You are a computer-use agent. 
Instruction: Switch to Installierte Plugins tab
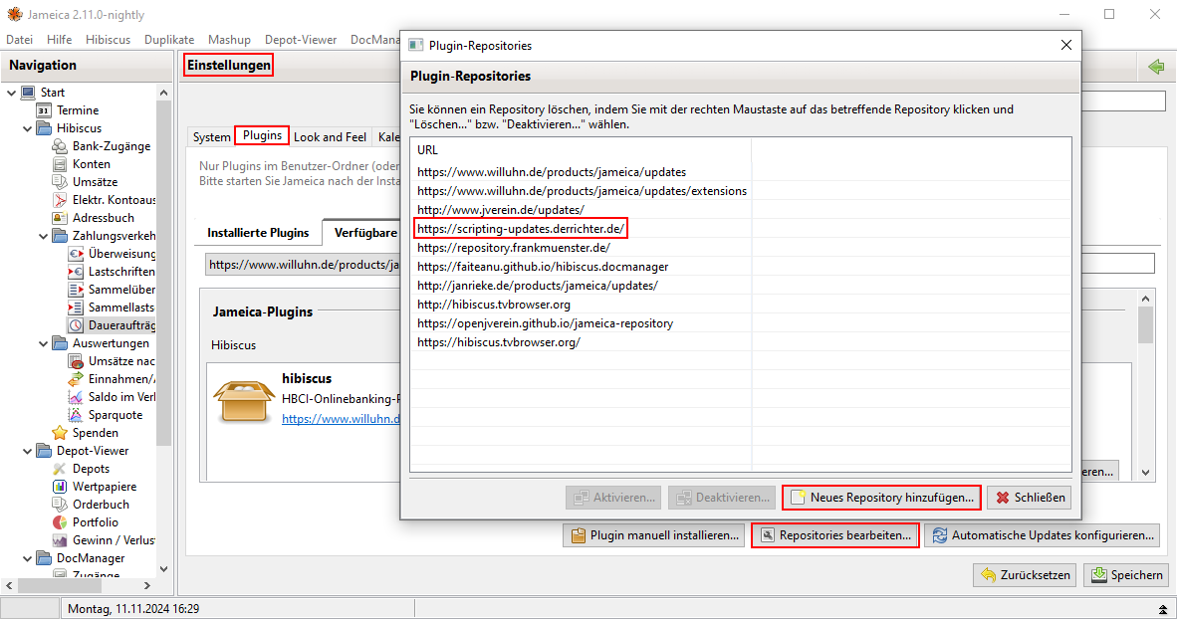click(x=258, y=233)
